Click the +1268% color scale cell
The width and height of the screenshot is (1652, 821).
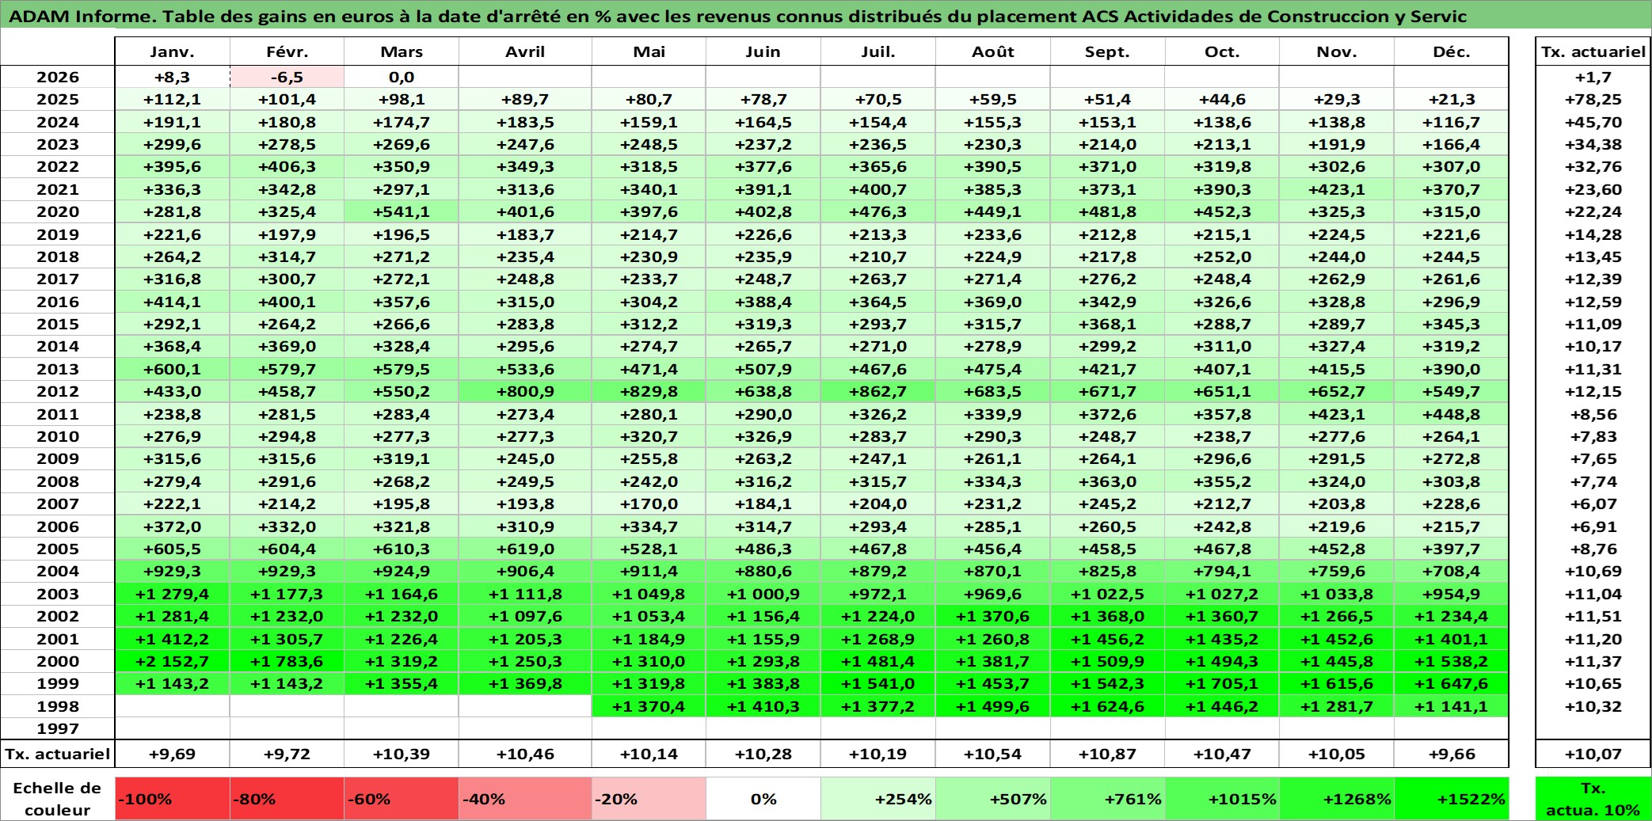(x=1337, y=799)
